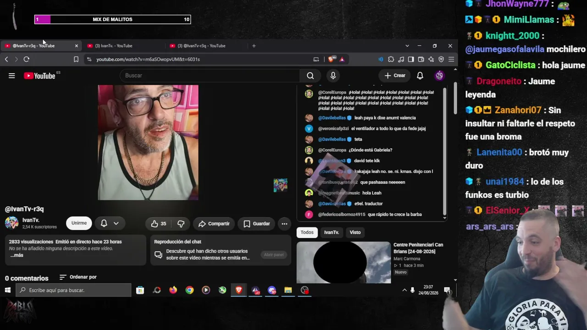This screenshot has height=330, width=587.
Task: Open the Windows Start menu
Action: (8, 290)
